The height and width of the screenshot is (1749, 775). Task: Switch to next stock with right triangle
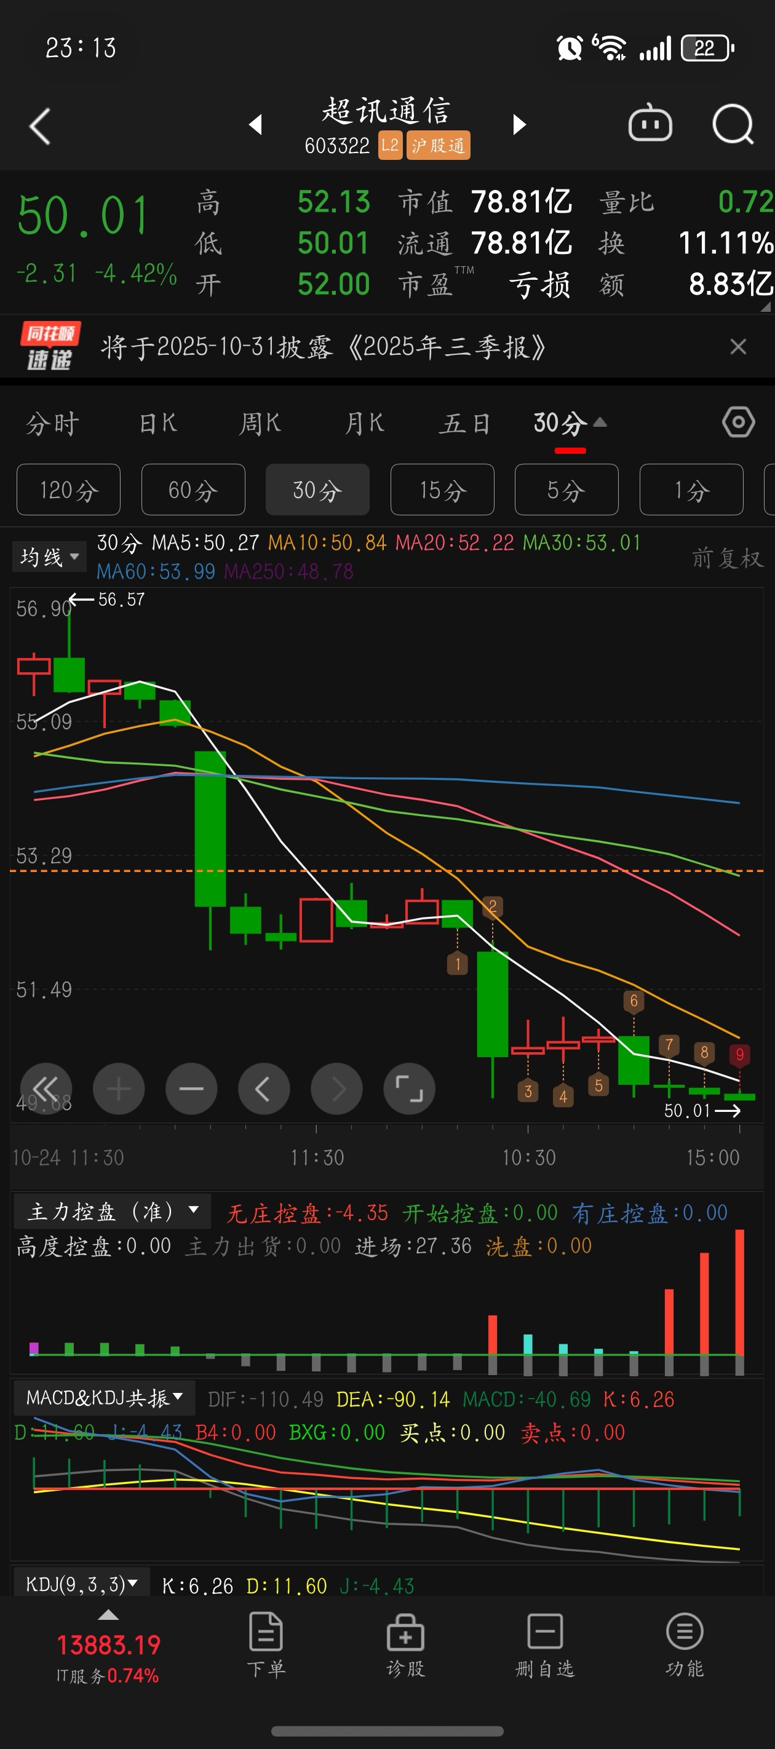(x=520, y=124)
